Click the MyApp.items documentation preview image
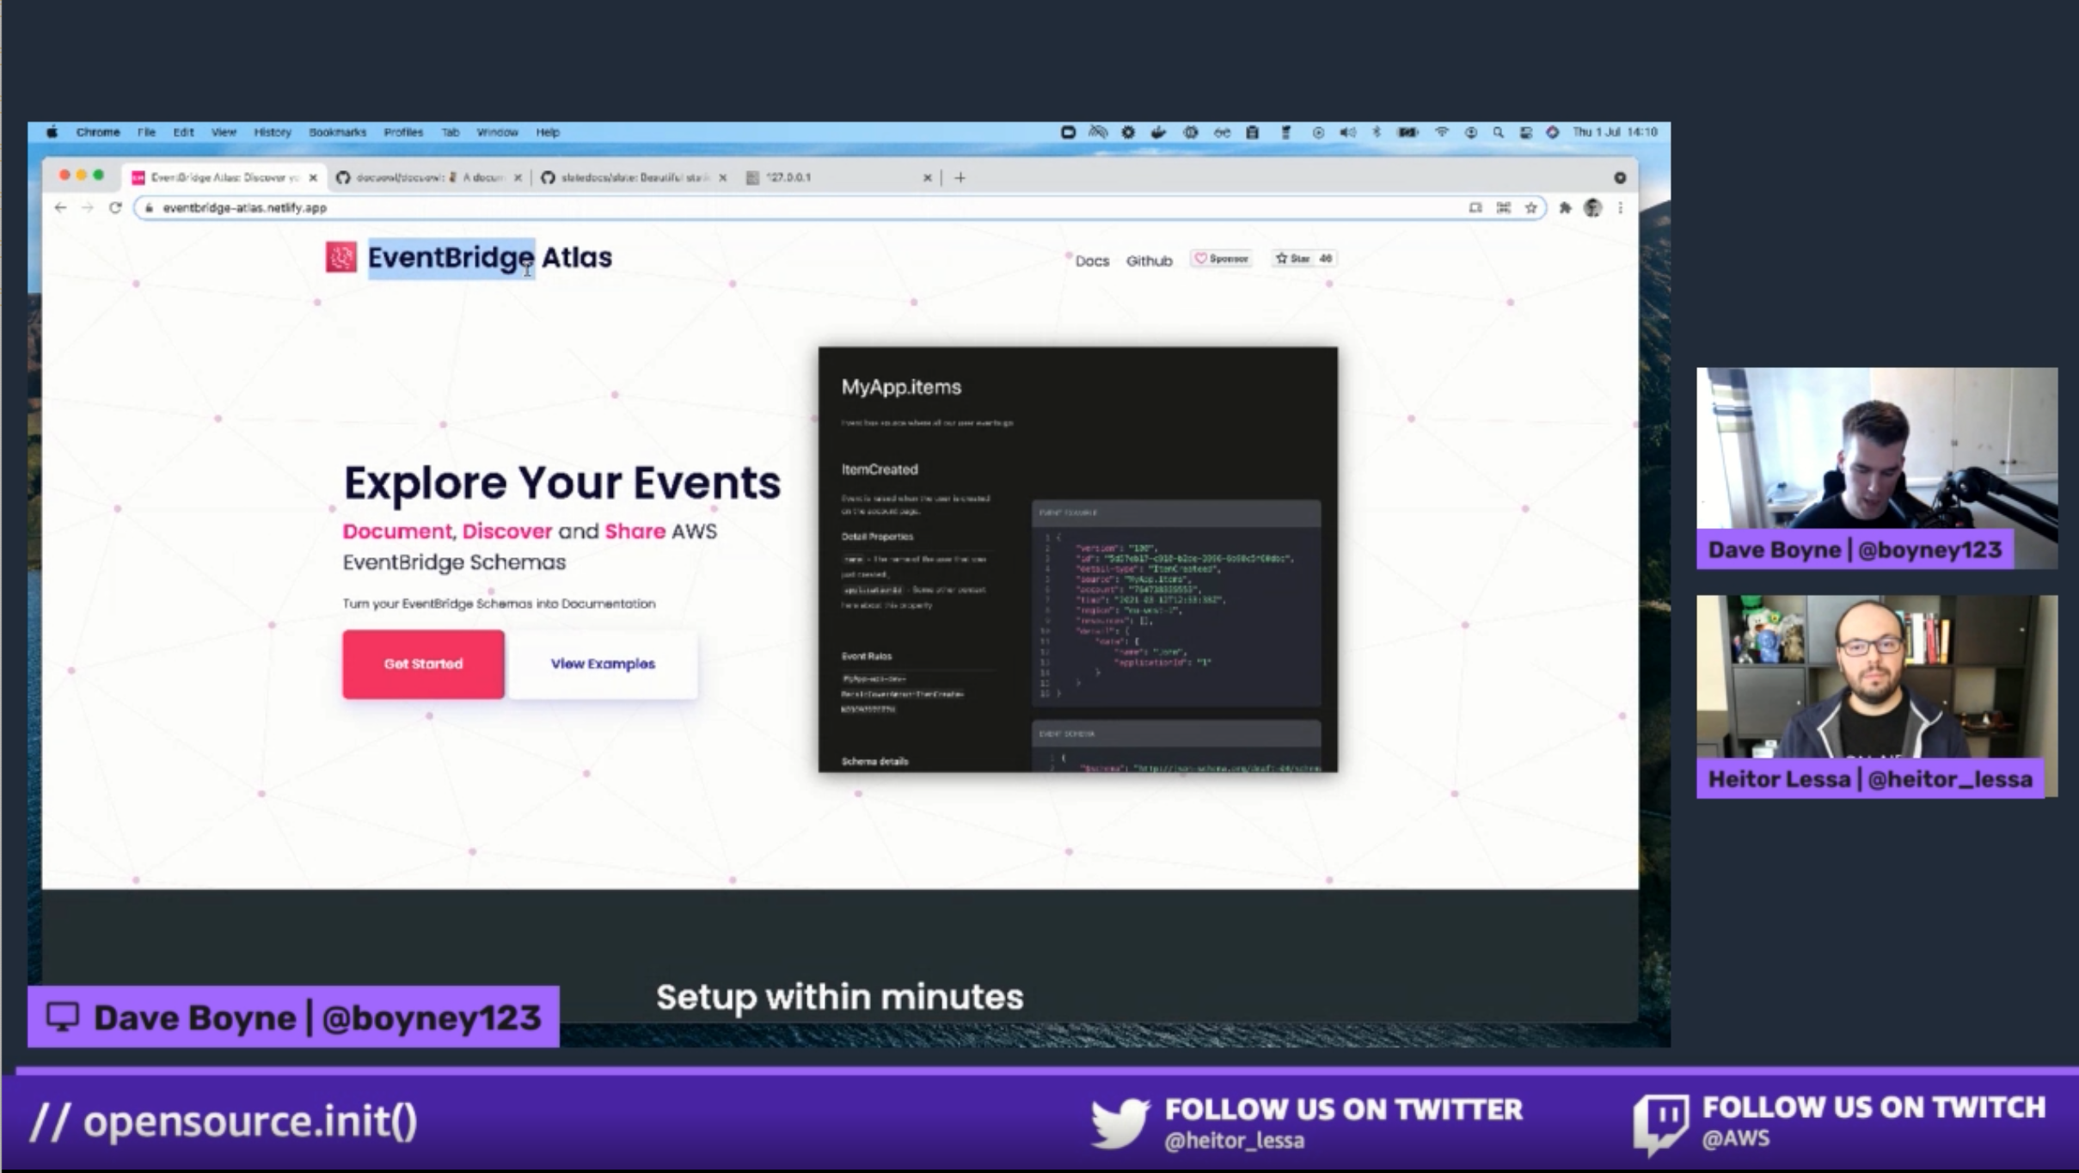The height and width of the screenshot is (1173, 2079). [x=1077, y=559]
